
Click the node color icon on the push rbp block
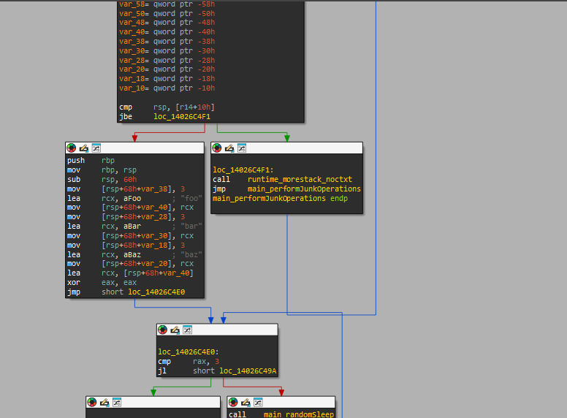(71, 148)
